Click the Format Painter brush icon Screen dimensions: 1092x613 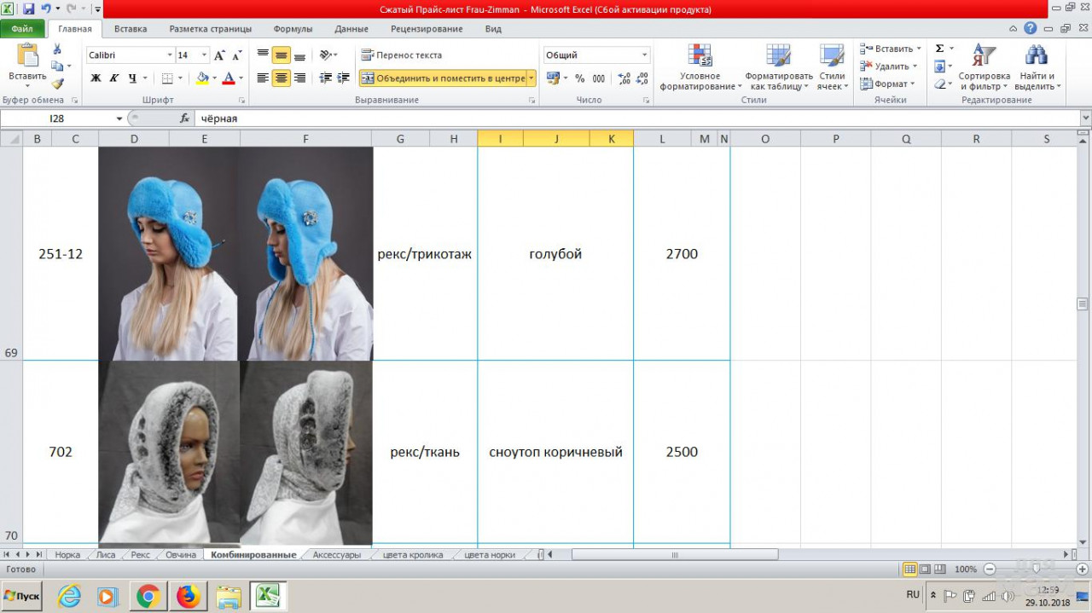pyautogui.click(x=57, y=84)
